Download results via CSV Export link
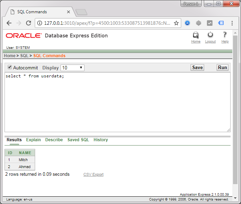Screen dimensions: 241x204 point(93,174)
